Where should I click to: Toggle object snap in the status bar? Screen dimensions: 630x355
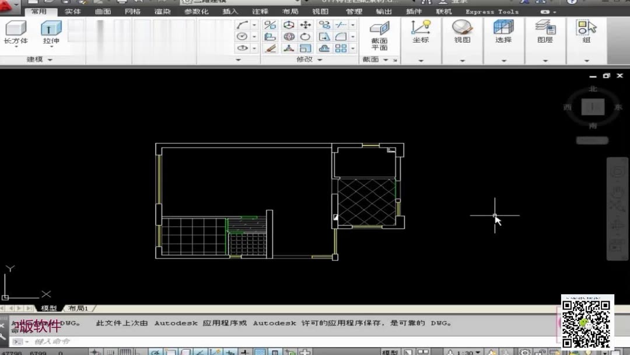(x=169, y=351)
